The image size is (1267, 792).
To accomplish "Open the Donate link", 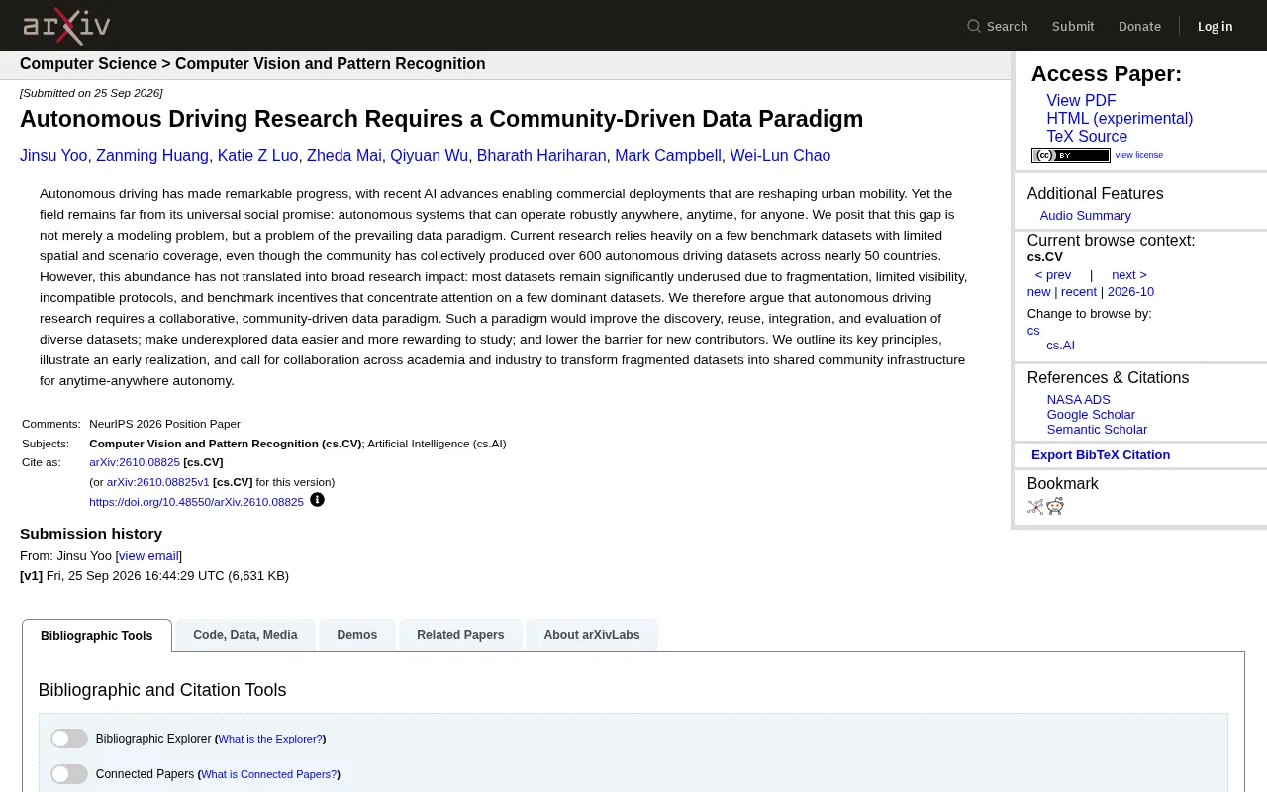I will coord(1139,26).
